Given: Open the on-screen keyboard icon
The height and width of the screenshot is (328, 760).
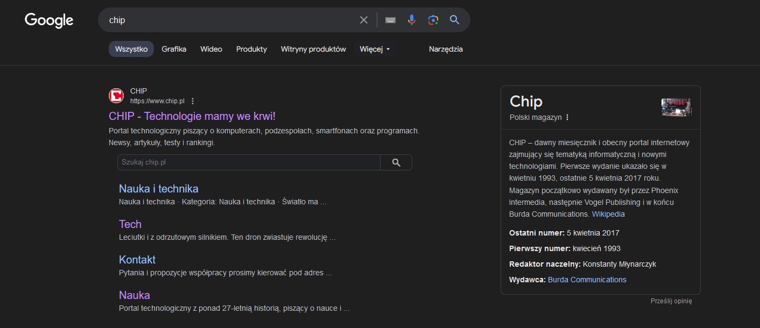Looking at the screenshot, I should [x=390, y=20].
